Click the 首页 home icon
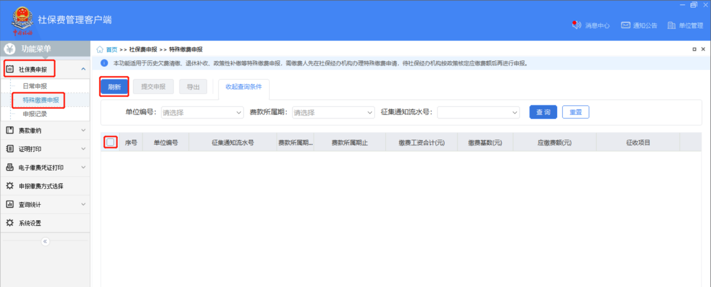 point(100,49)
